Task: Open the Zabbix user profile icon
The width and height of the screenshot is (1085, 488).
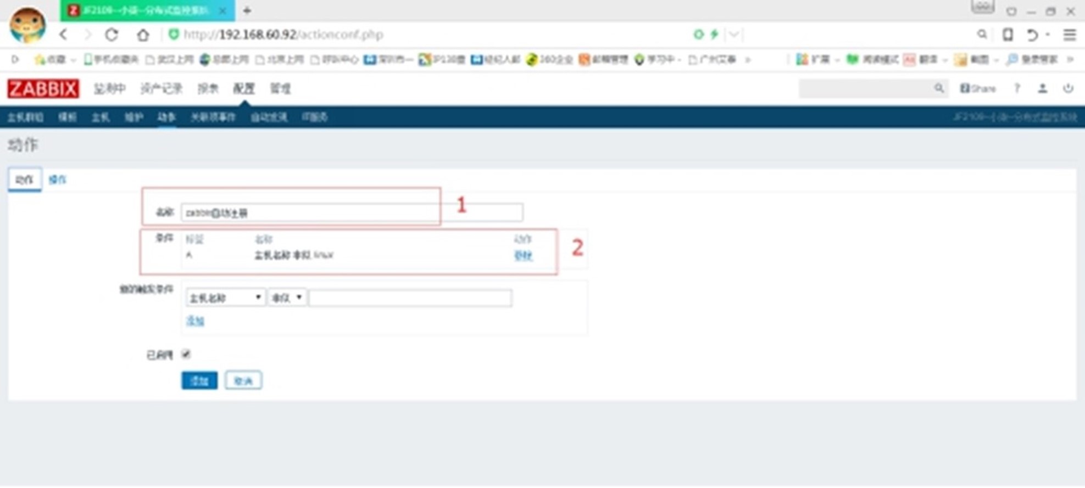Action: pyautogui.click(x=1042, y=88)
